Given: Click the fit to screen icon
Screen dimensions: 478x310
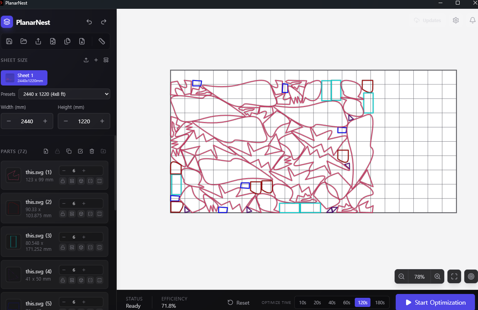Looking at the screenshot, I should click(x=454, y=276).
